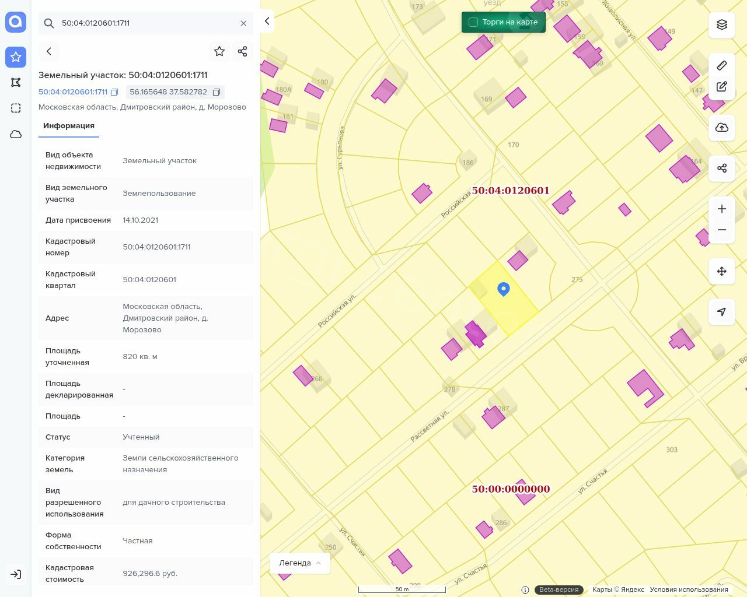The image size is (747, 597).
Task: Copy cadastral number 50:04:0120601:1711
Action: coord(115,92)
